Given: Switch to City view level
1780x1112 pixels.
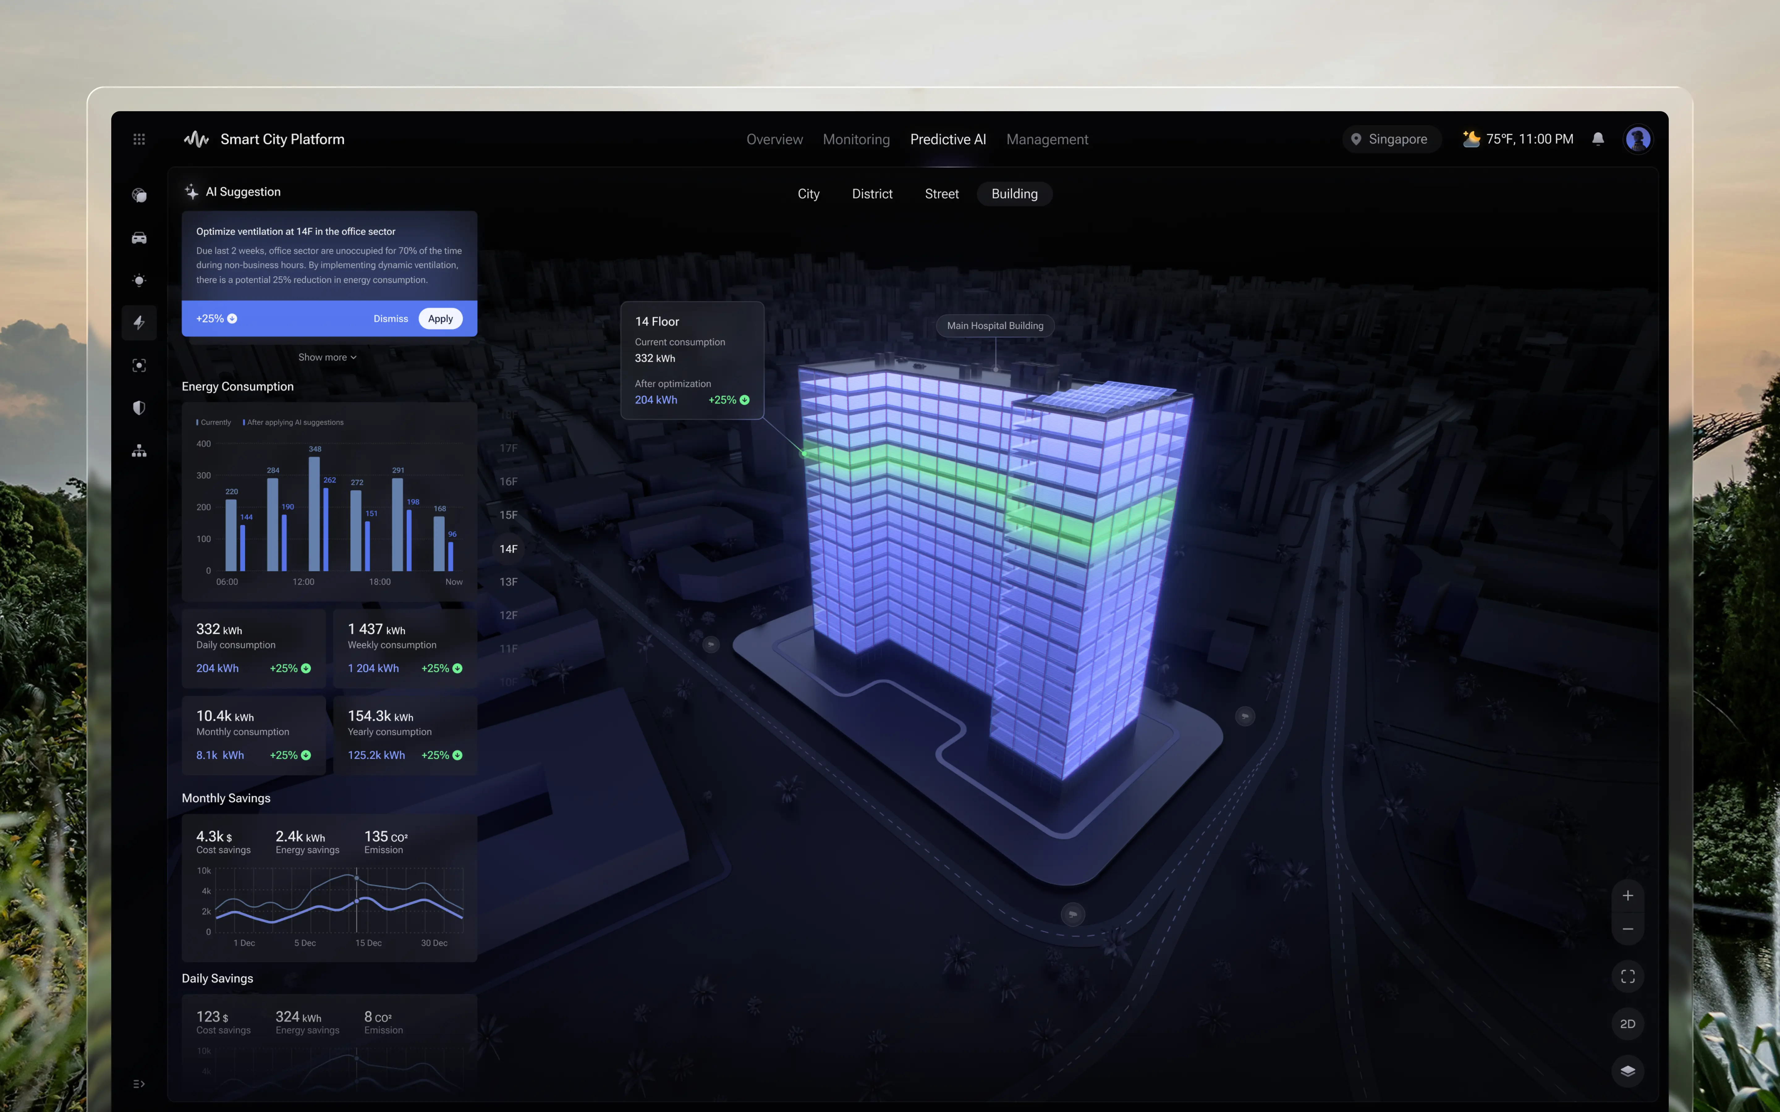Looking at the screenshot, I should pyautogui.click(x=808, y=194).
